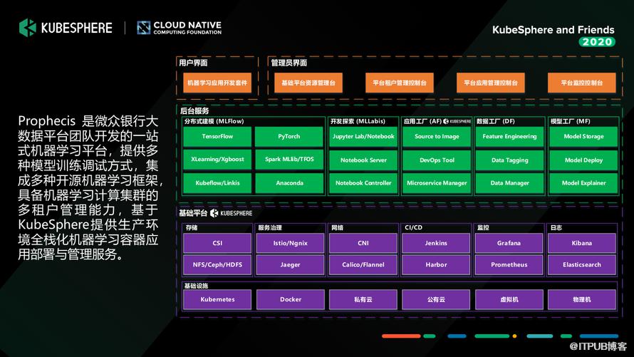Click the purple CSI box
Screen dimensions: 634x357
point(217,243)
